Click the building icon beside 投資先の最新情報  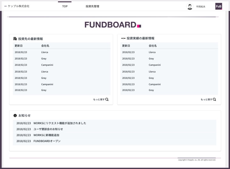[15, 39]
